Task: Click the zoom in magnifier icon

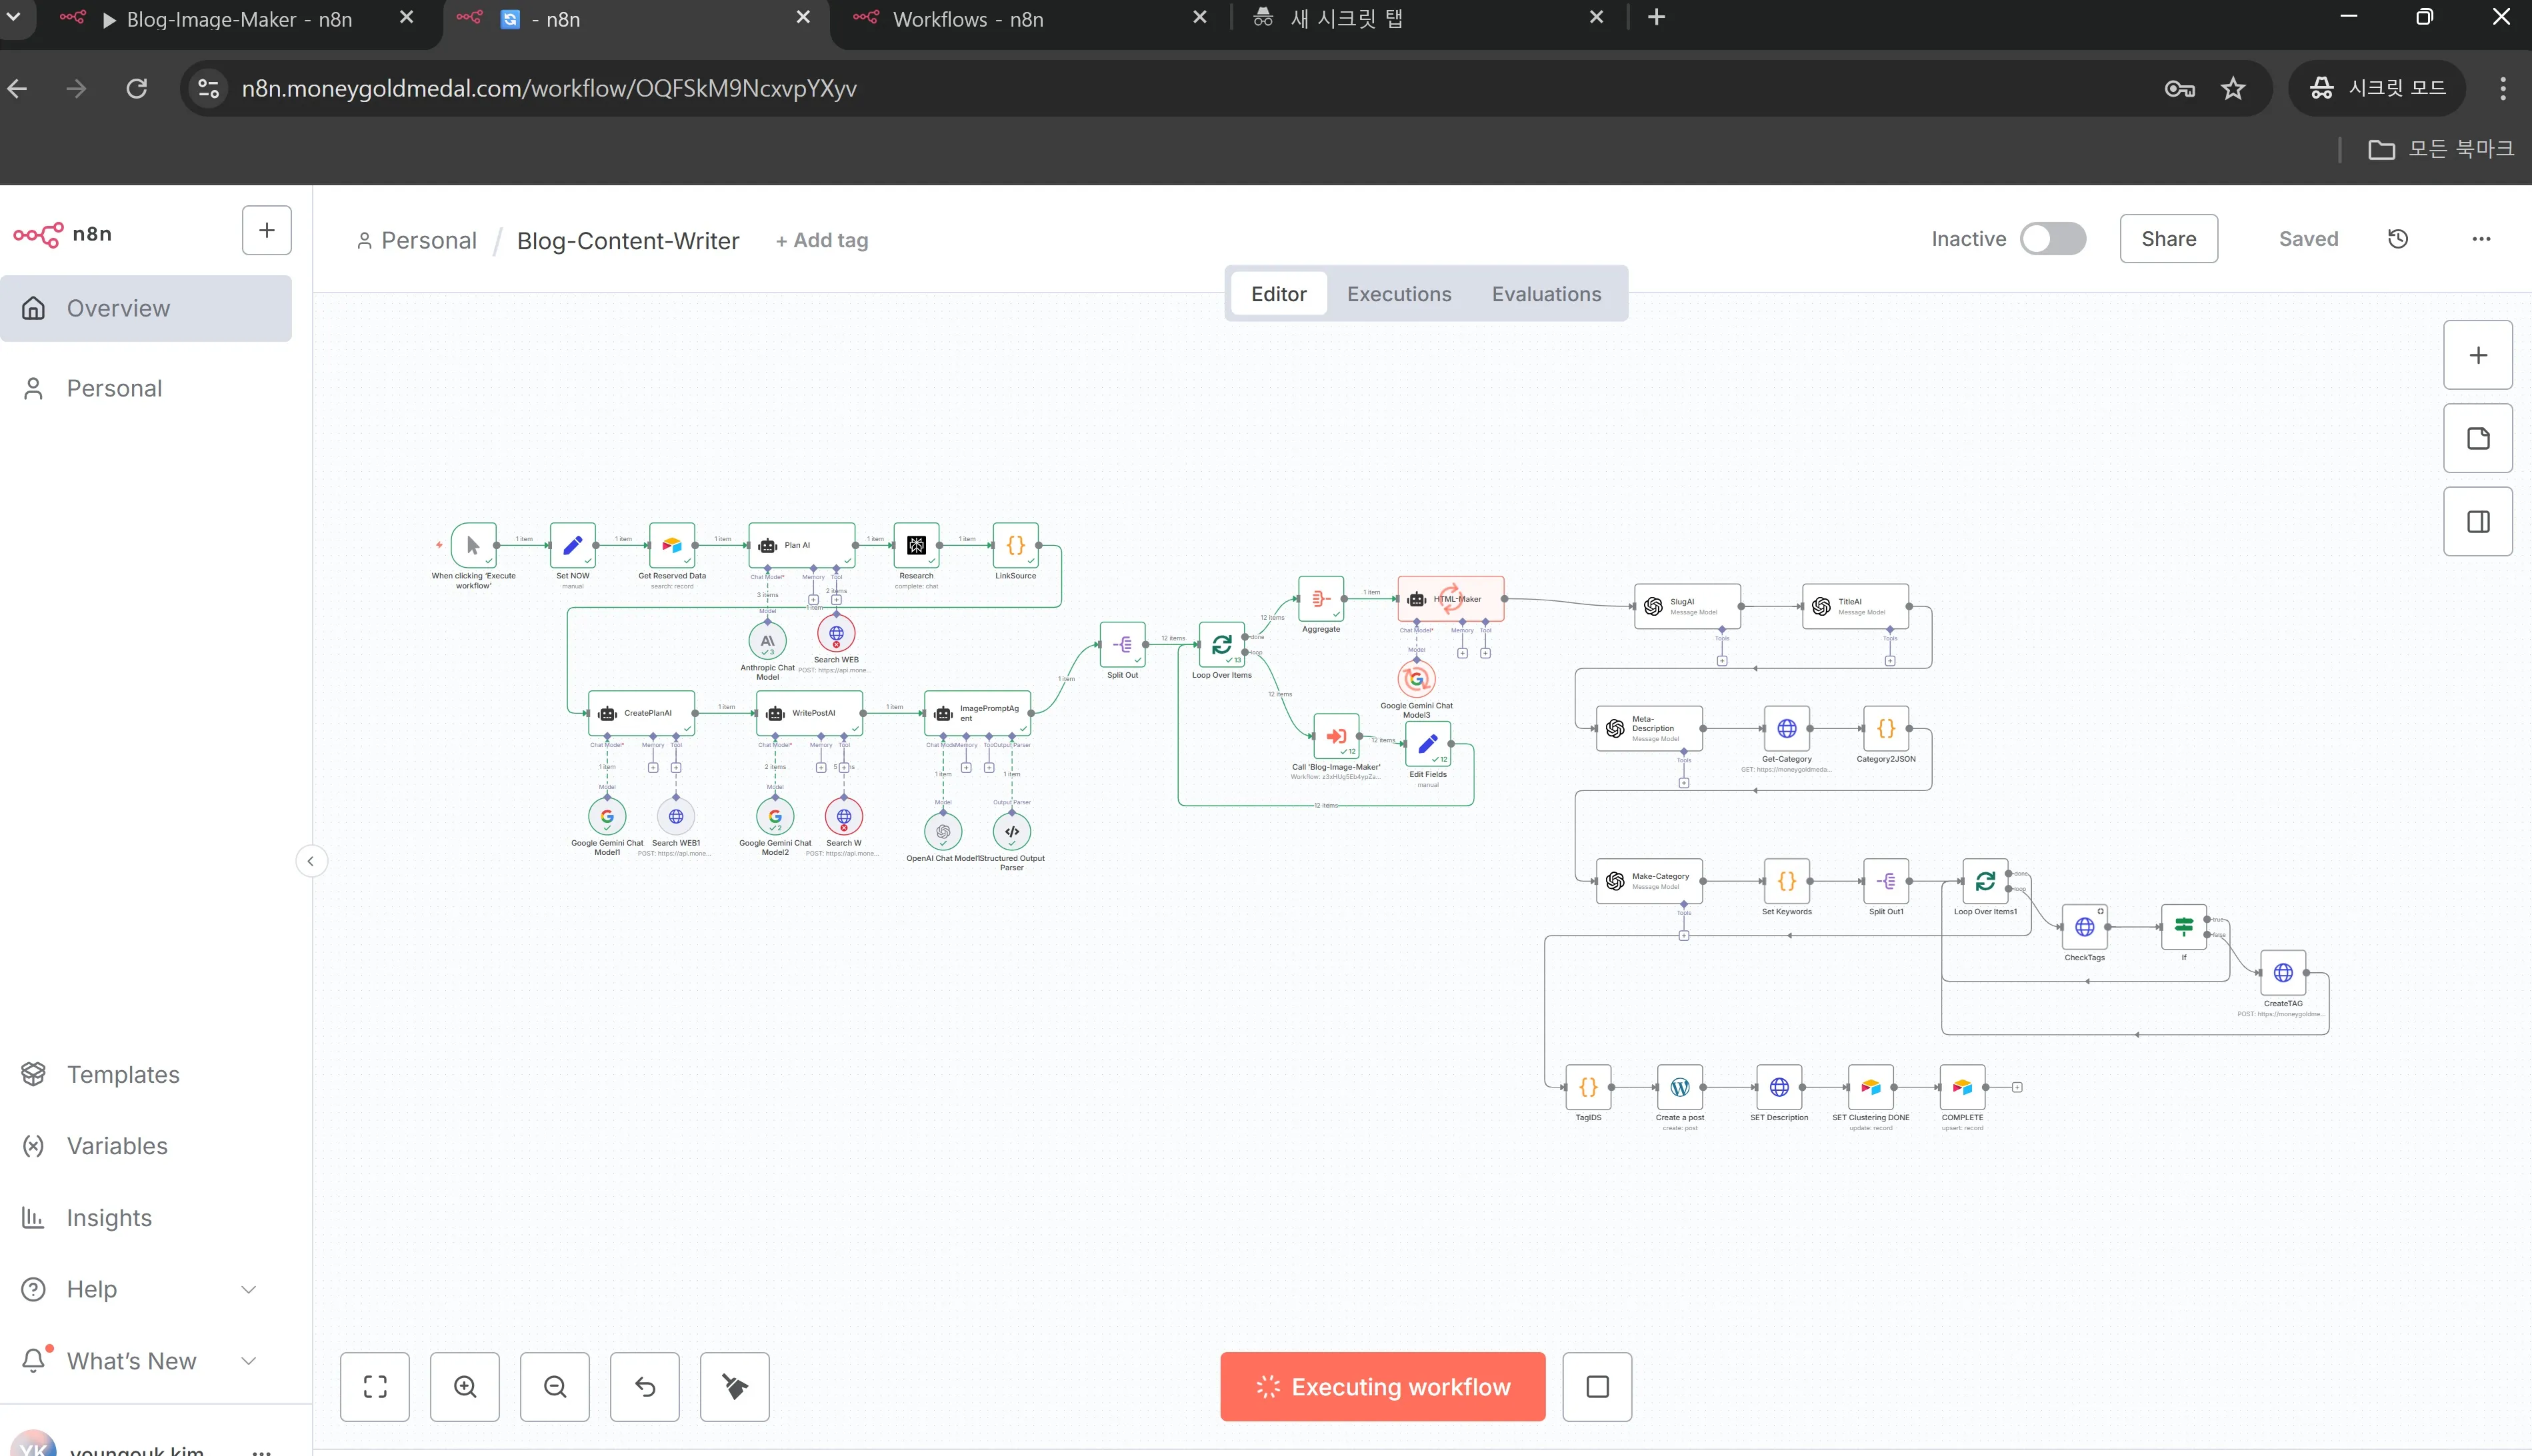Action: (x=465, y=1386)
